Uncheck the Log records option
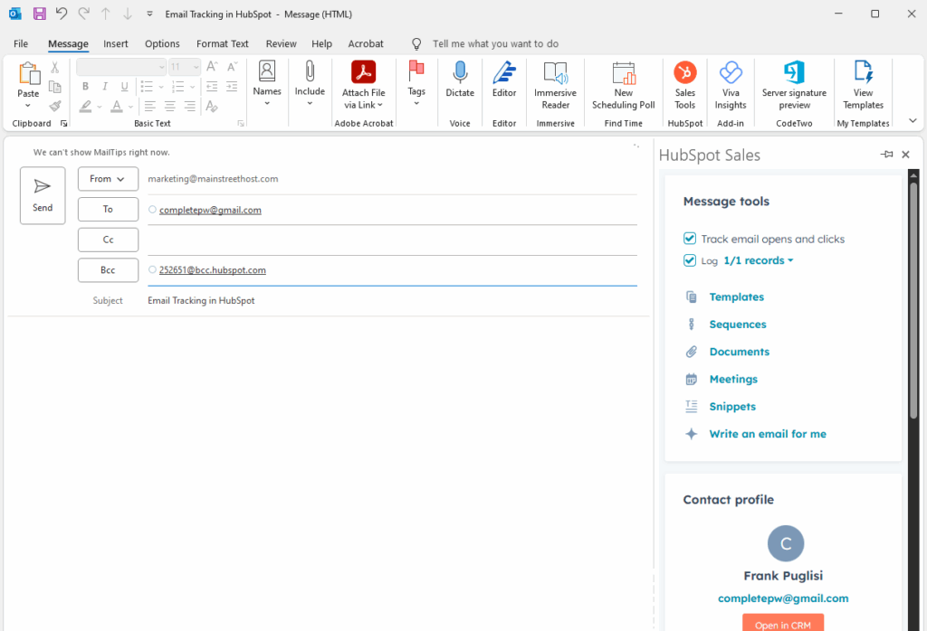This screenshot has width=927, height=631. click(x=689, y=260)
